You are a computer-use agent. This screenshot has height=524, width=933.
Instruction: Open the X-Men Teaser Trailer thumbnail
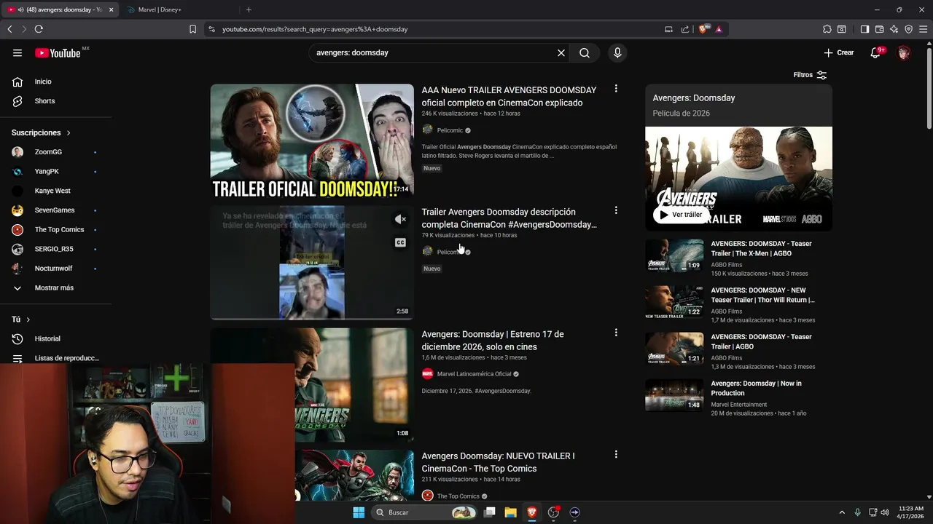674,255
